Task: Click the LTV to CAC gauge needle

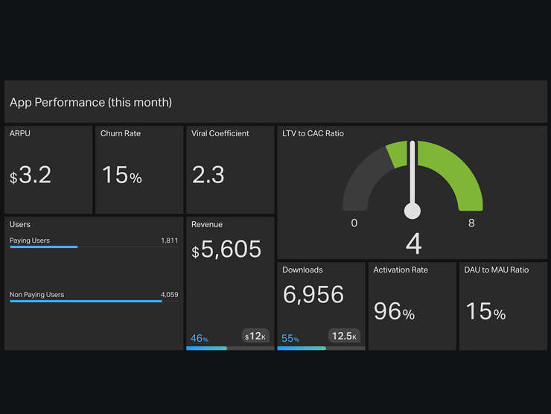Action: pos(413,179)
